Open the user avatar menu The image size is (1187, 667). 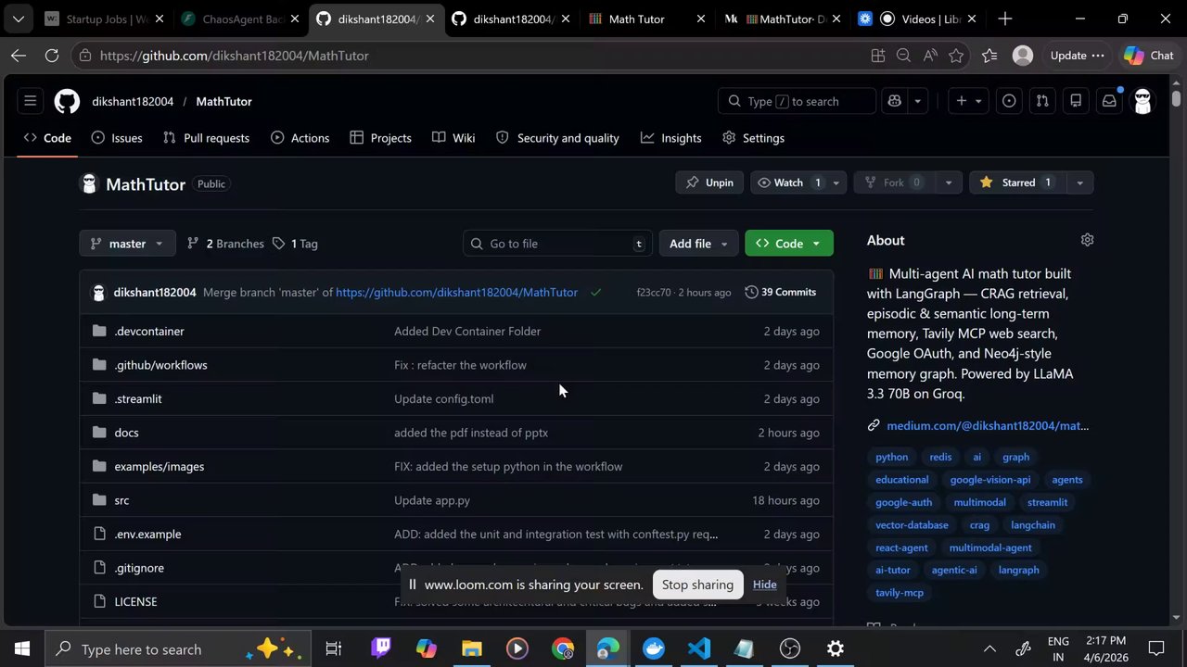(x=1142, y=101)
